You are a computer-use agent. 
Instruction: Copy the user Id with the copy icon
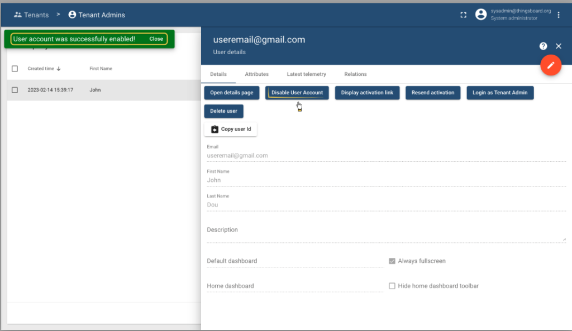pos(214,129)
